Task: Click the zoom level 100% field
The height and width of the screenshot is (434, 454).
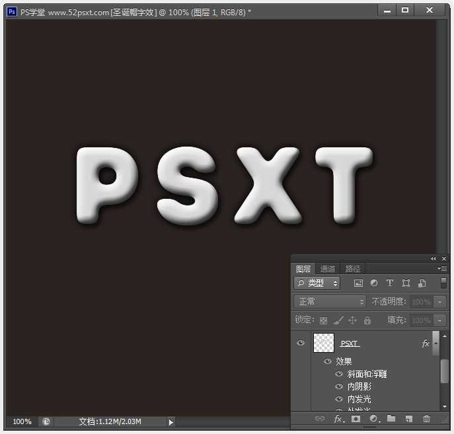Action: (22, 421)
